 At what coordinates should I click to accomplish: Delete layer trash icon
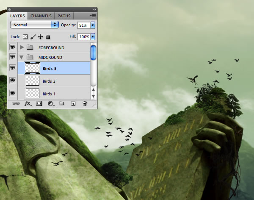click(85, 103)
